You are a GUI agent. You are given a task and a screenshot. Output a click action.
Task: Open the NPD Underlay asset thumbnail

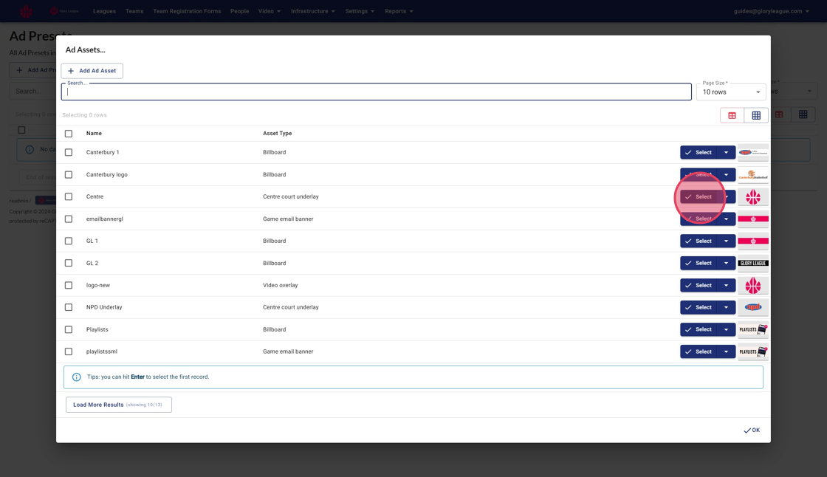point(752,307)
